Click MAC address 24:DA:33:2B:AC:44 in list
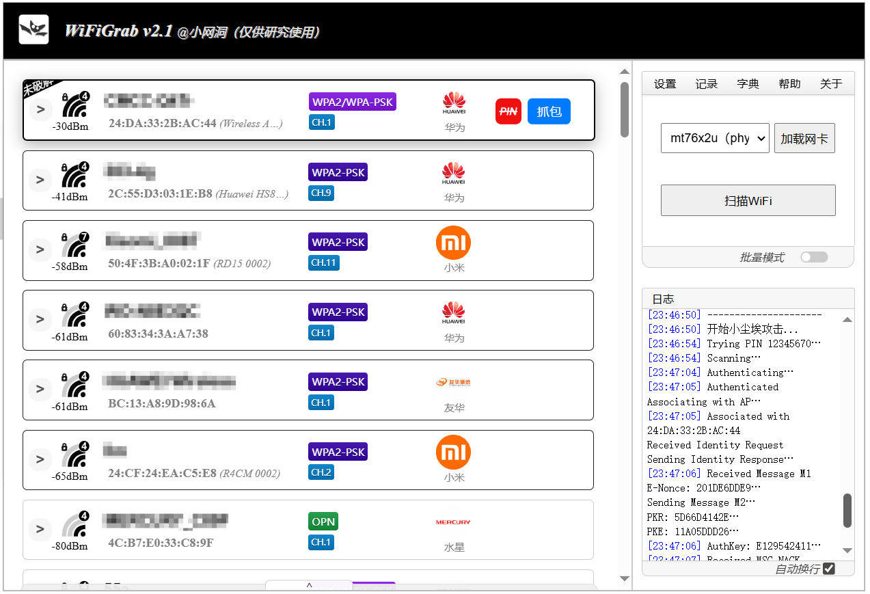 pos(163,124)
